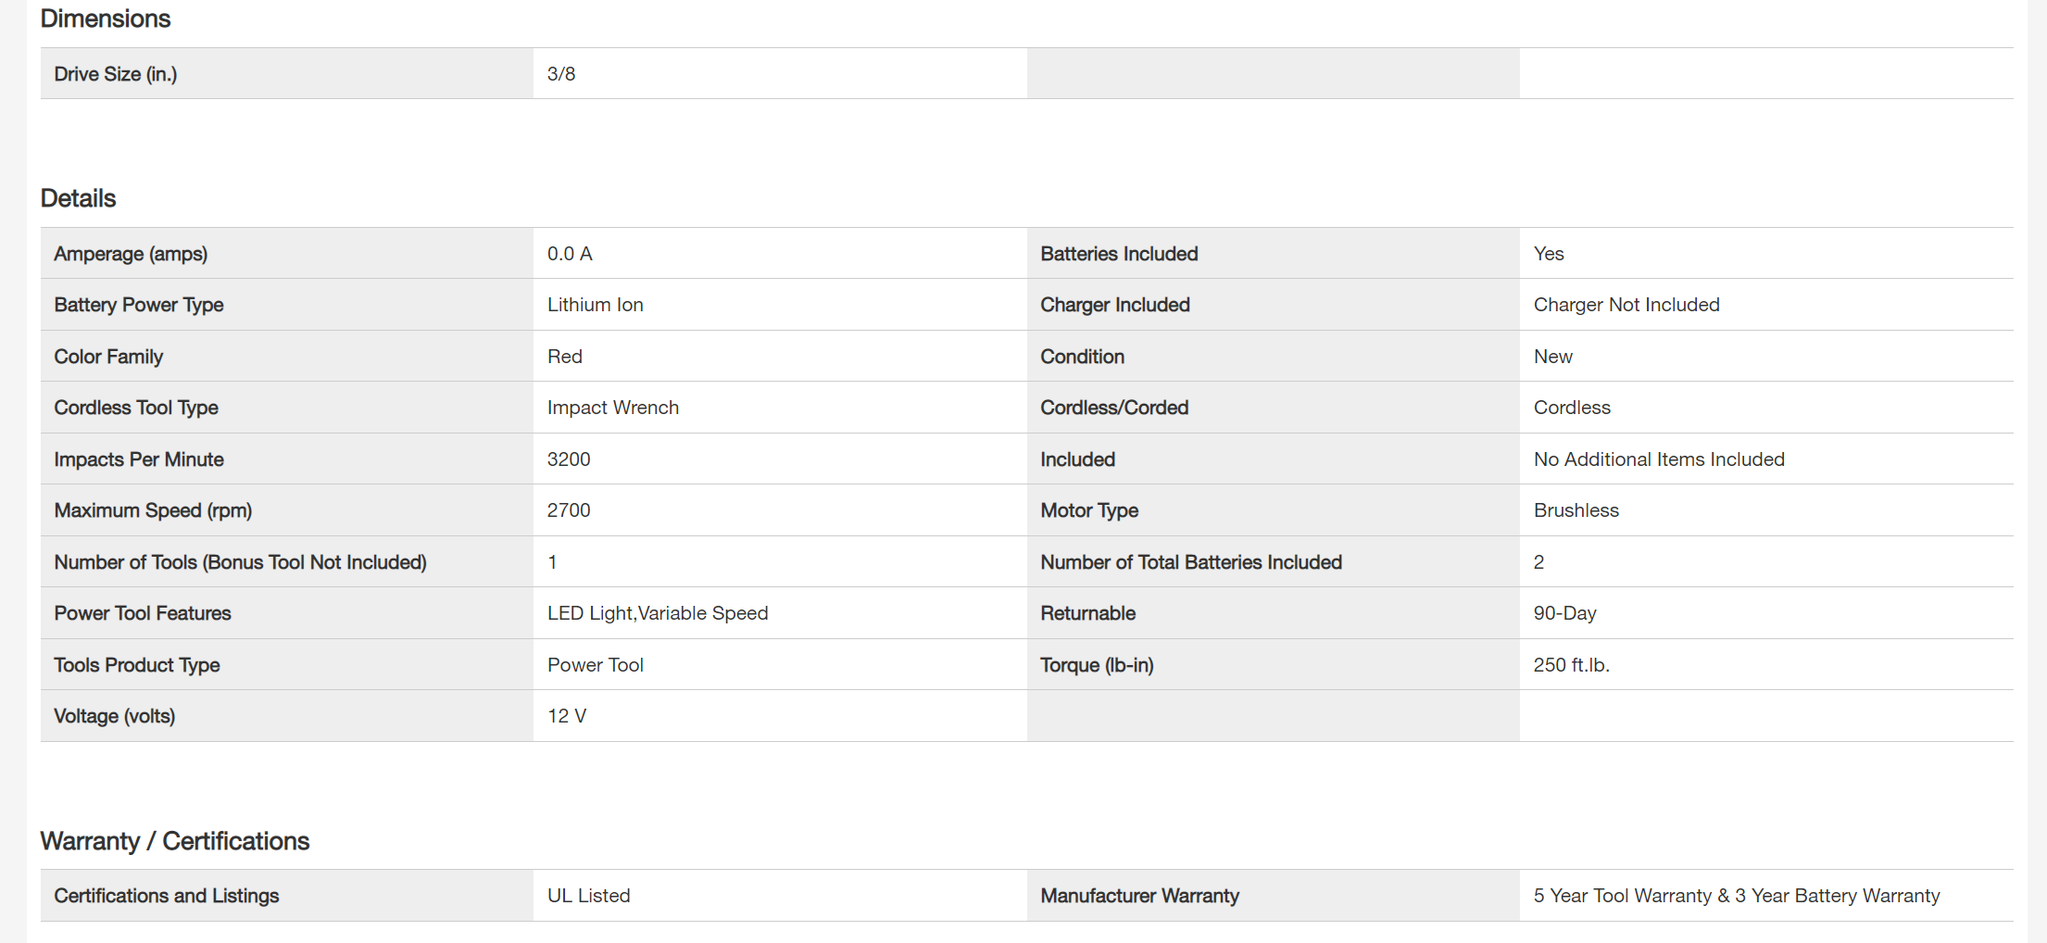Select the Color Family label

click(108, 357)
